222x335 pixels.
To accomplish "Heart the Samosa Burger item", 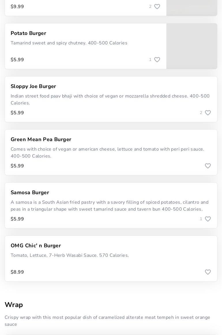I will 208,219.
